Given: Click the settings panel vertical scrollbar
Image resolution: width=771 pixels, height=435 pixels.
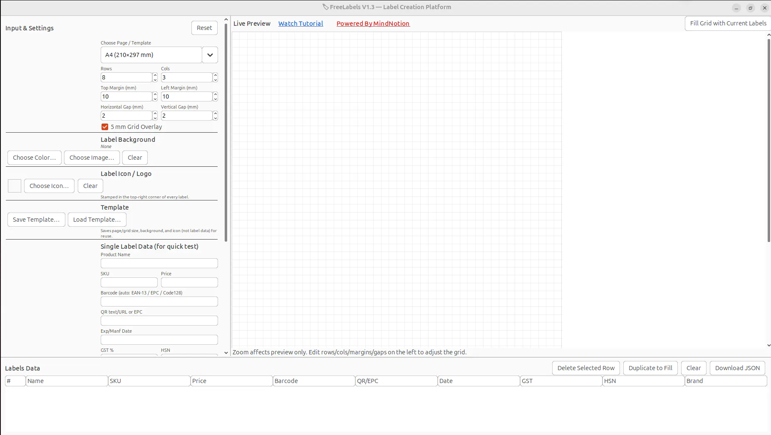Looking at the screenshot, I should (226, 133).
